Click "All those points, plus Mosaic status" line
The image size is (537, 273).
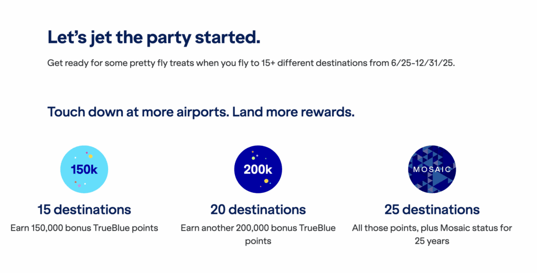[432, 228]
